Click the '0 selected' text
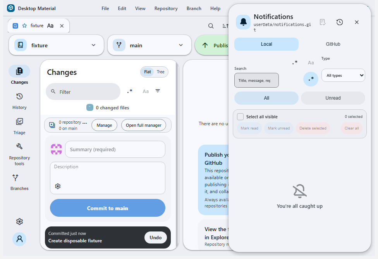This screenshot has height=259, width=378. click(x=354, y=117)
